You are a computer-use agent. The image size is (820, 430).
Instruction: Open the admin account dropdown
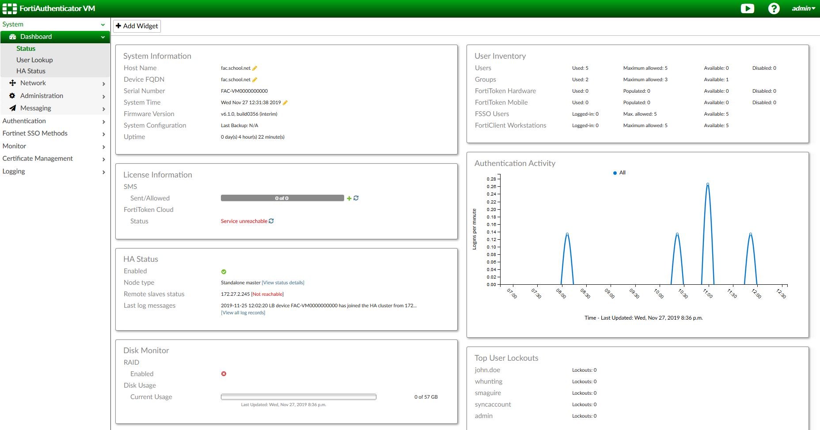[x=803, y=8]
